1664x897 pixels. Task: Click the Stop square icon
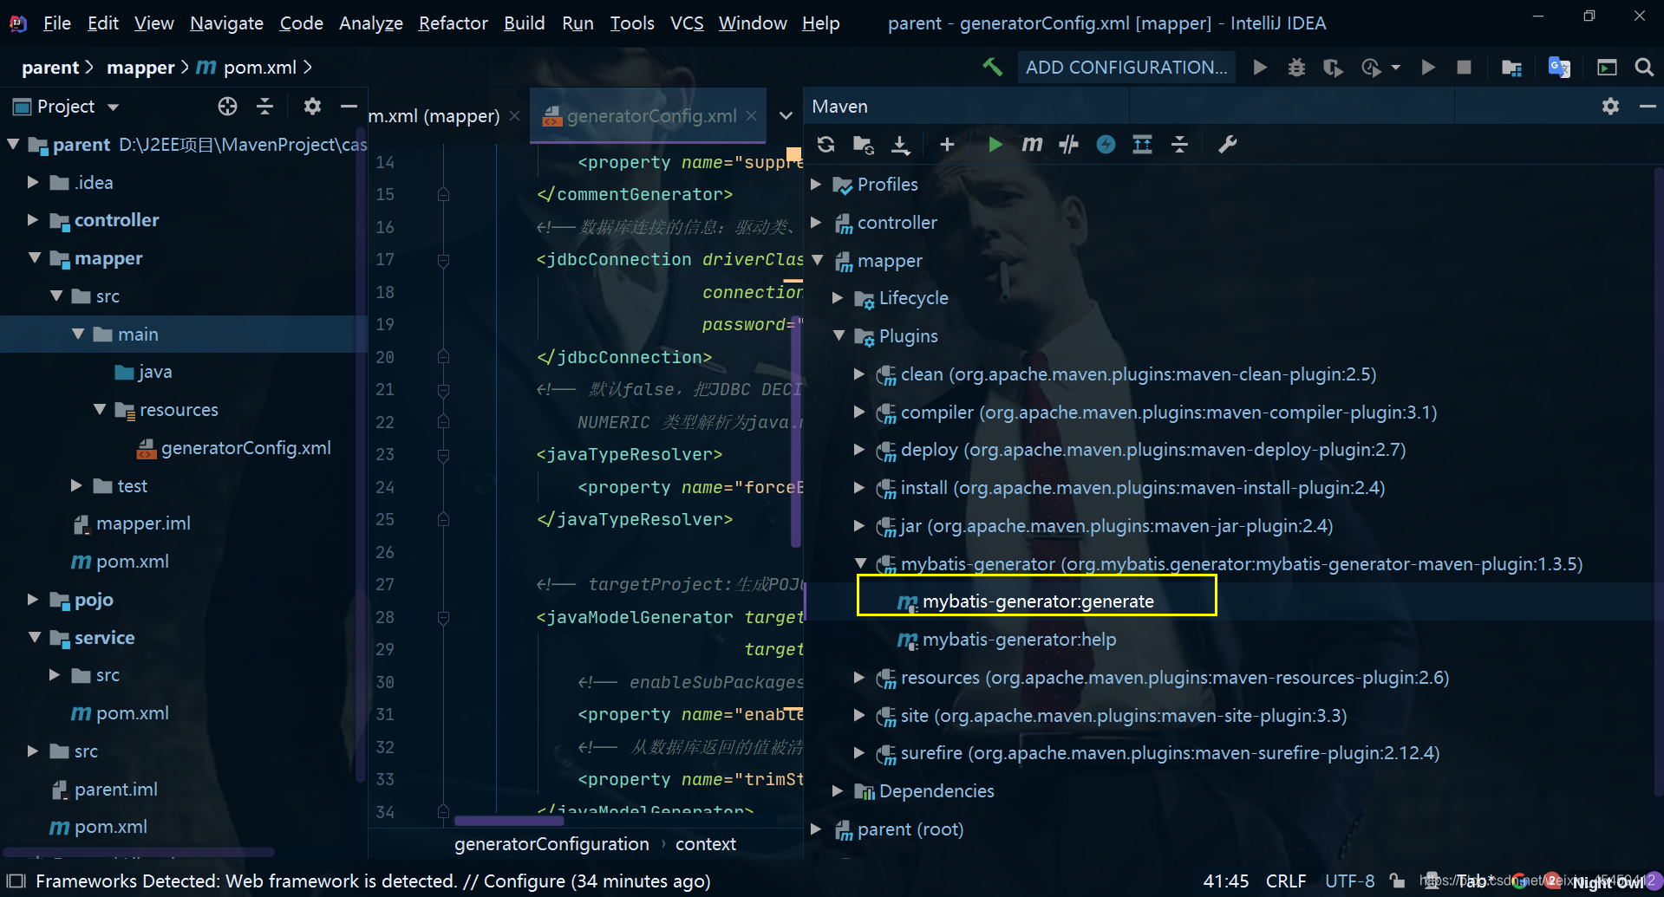[x=1464, y=67]
